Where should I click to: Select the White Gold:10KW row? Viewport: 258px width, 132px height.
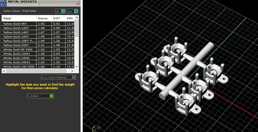click(x=38, y=58)
